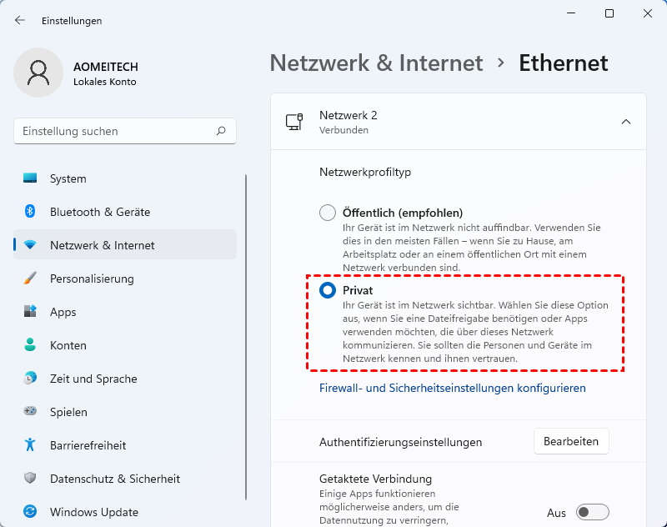Screen dimensions: 667x527
Task: Collapse the Netzwerk 2 section chevron
Action: pyautogui.click(x=626, y=122)
